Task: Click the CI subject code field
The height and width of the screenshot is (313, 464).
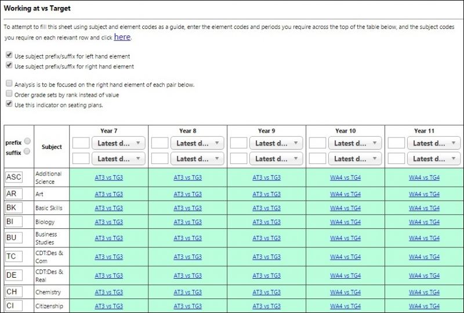Action: point(14,306)
